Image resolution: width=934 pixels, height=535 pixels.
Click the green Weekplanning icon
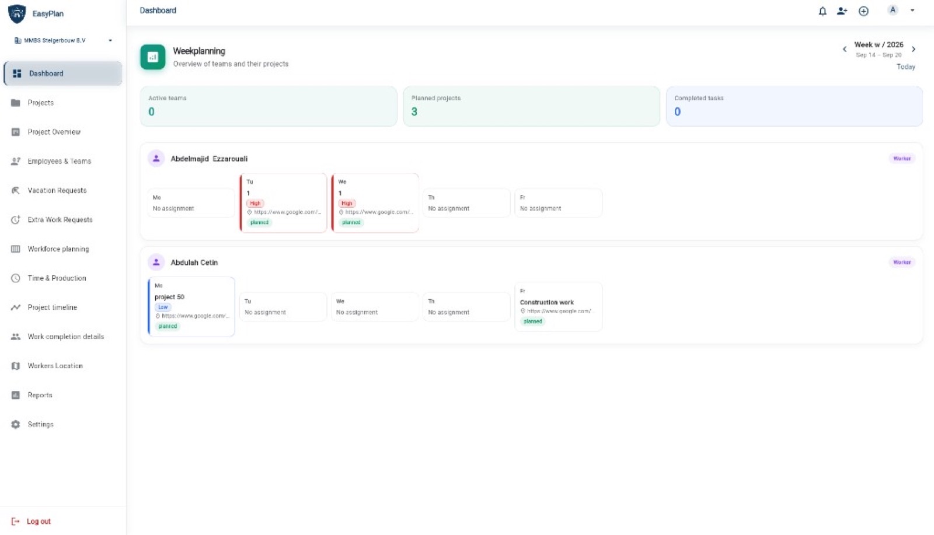153,57
